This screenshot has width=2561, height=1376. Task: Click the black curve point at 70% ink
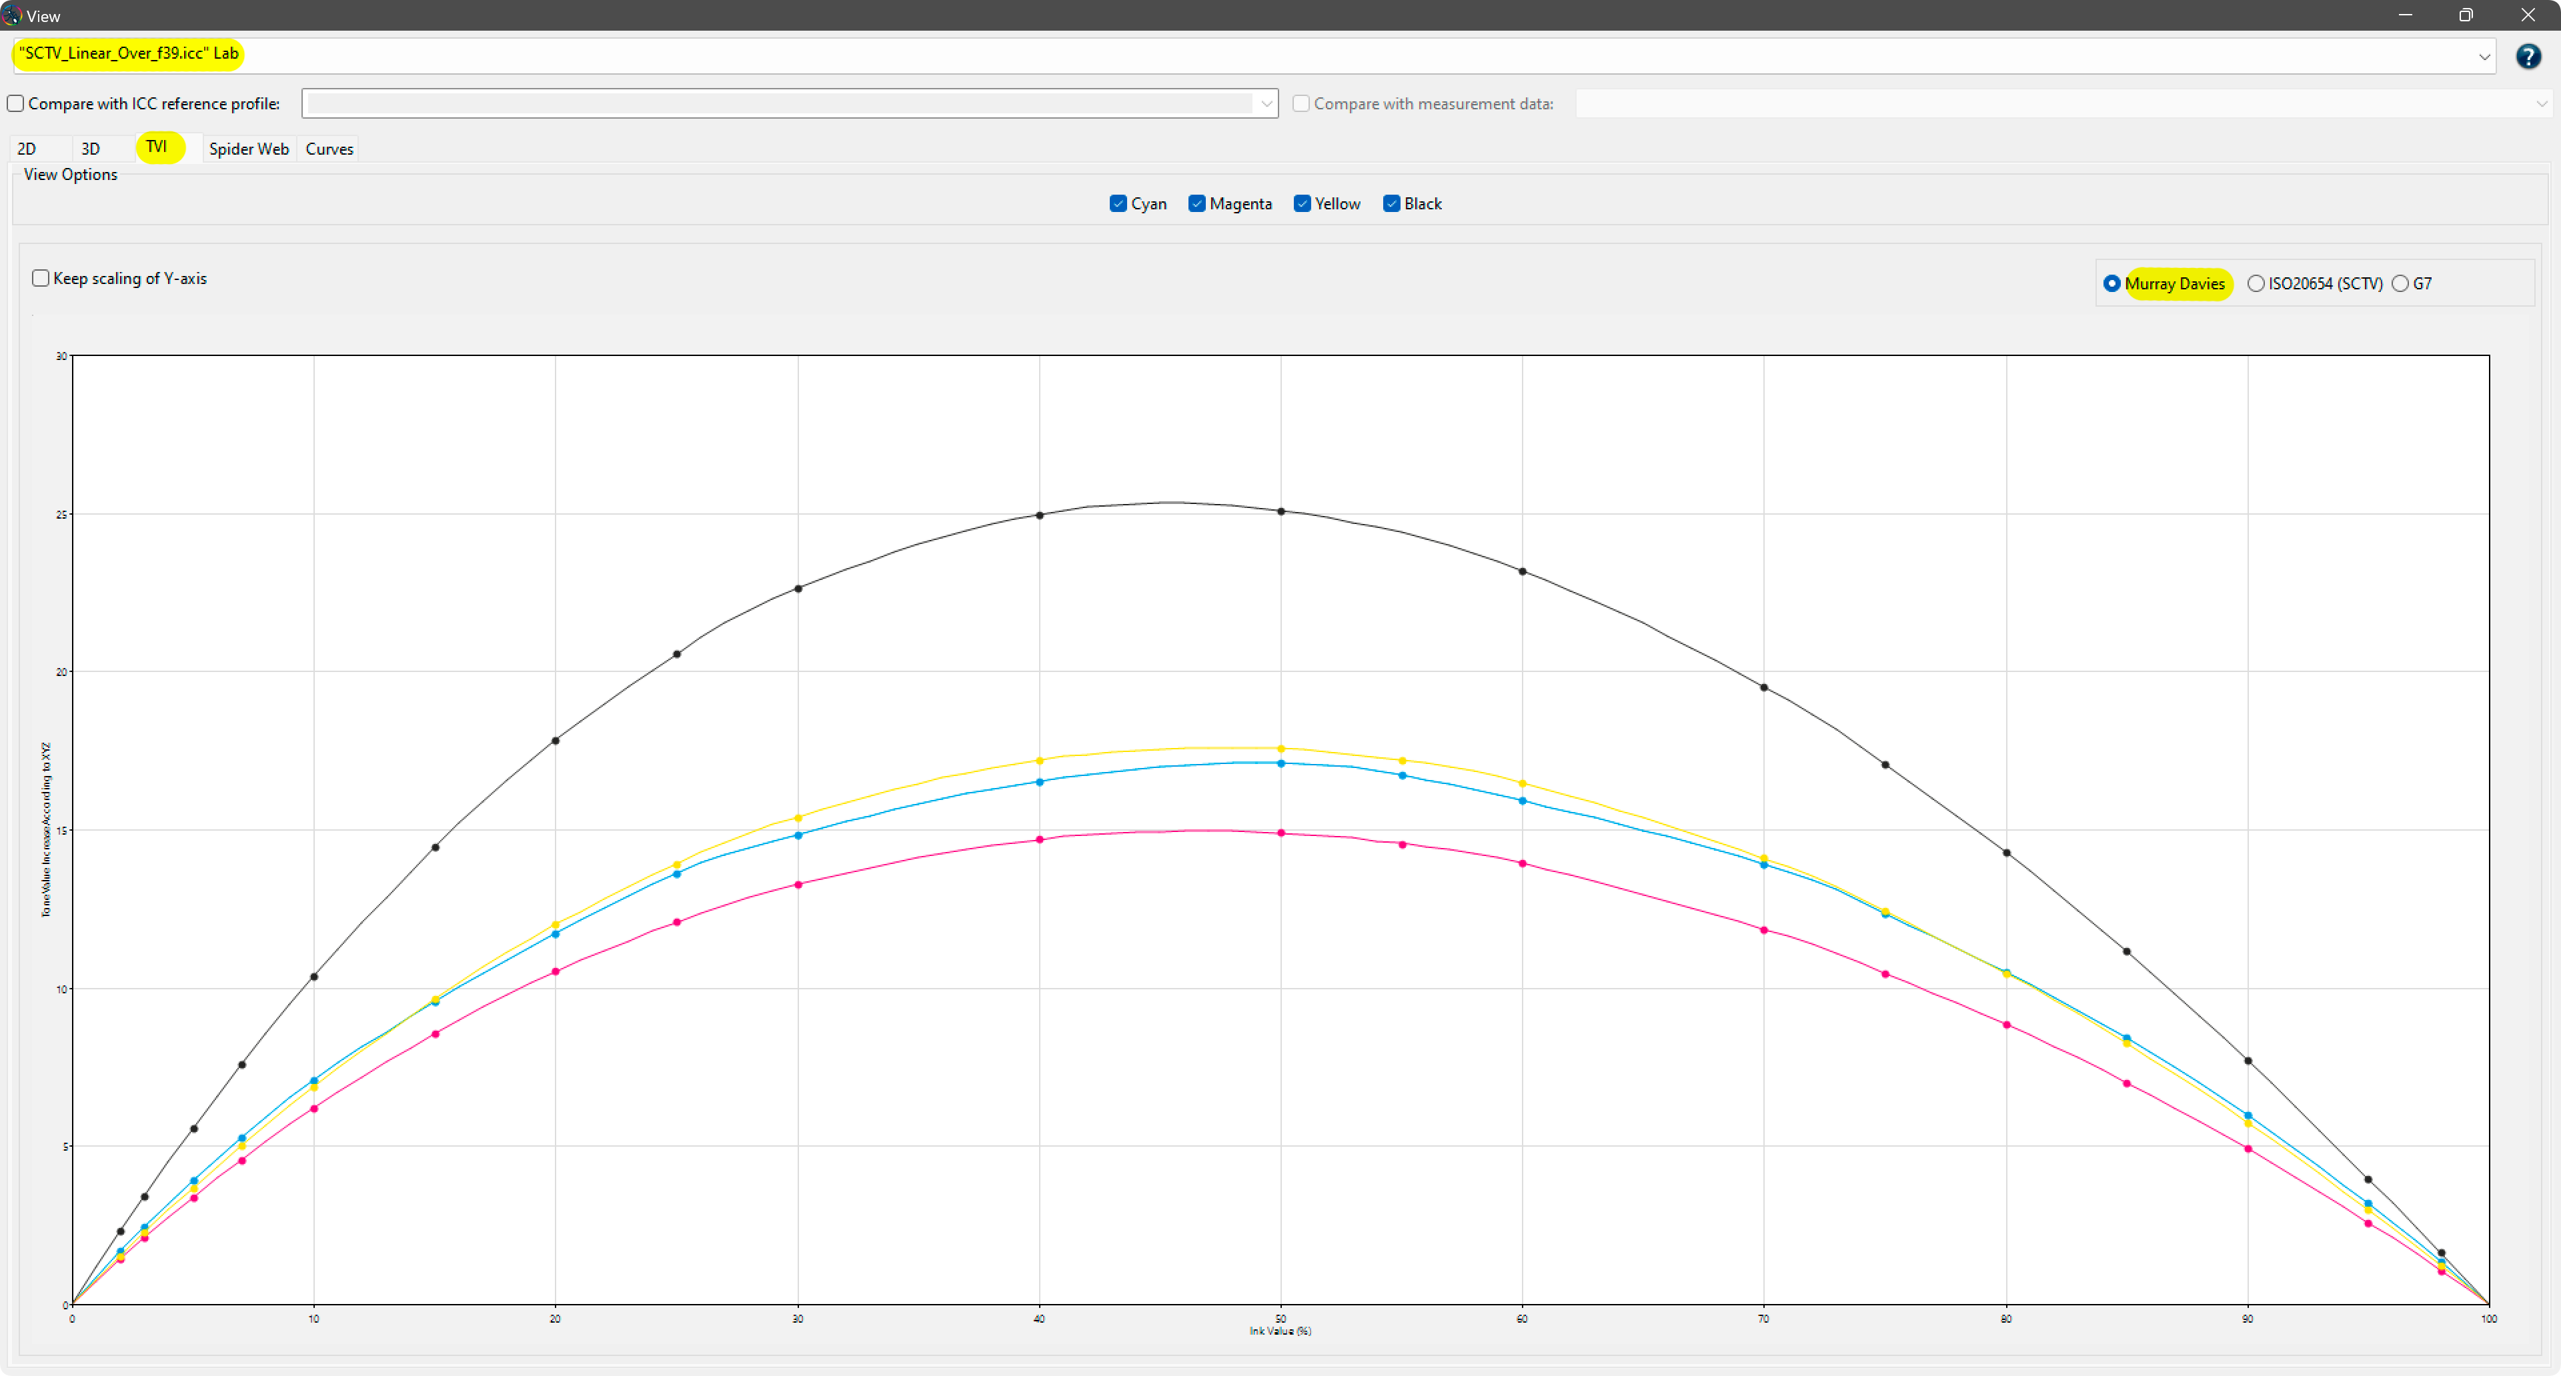[1763, 687]
